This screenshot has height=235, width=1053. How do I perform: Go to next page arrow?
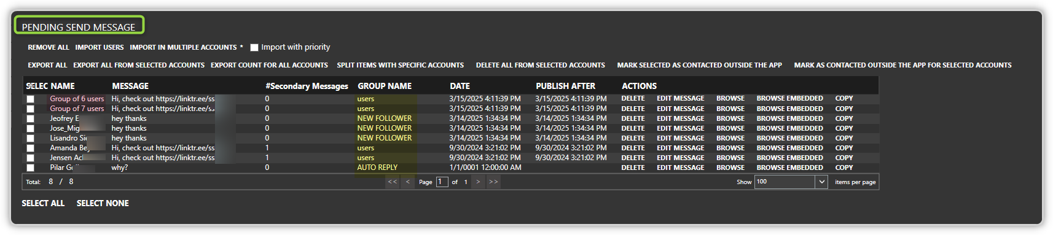coord(478,182)
